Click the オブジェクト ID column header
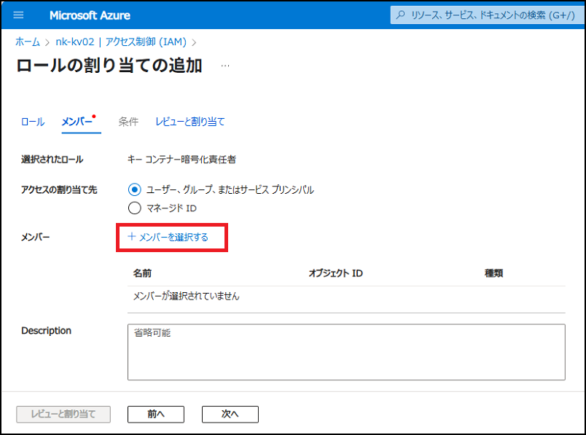This screenshot has height=435, width=586. click(335, 273)
